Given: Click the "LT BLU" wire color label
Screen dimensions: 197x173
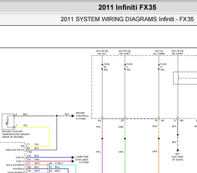Looking at the screenshot, I should click(59, 163).
